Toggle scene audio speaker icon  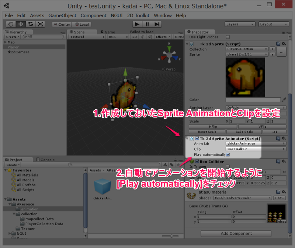[150, 37]
